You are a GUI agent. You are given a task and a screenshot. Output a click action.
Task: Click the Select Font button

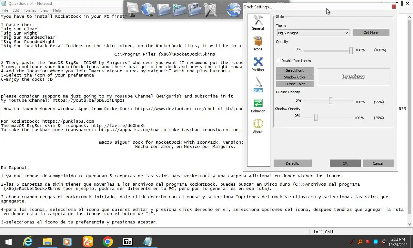295,70
